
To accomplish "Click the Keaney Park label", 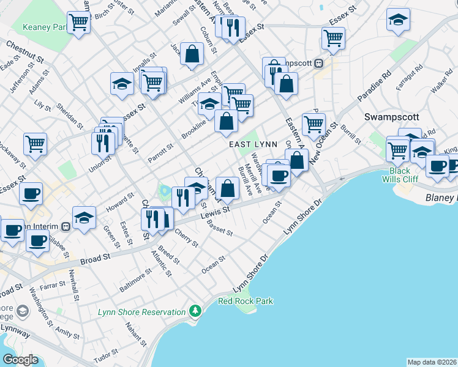I will click(45, 27).
